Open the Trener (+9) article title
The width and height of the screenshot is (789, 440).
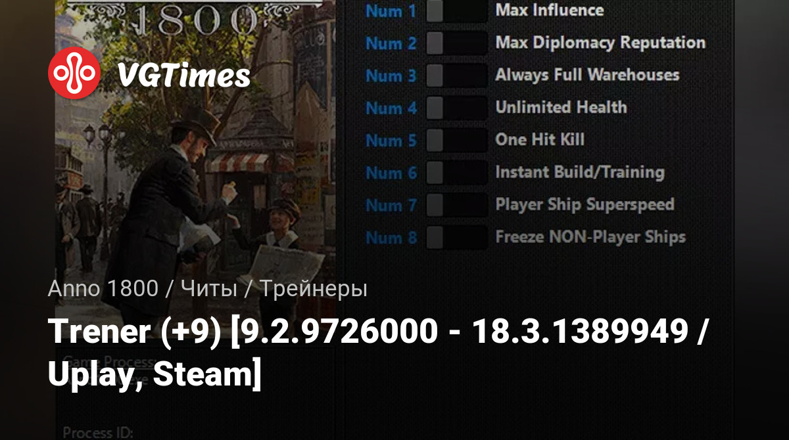[x=379, y=354]
